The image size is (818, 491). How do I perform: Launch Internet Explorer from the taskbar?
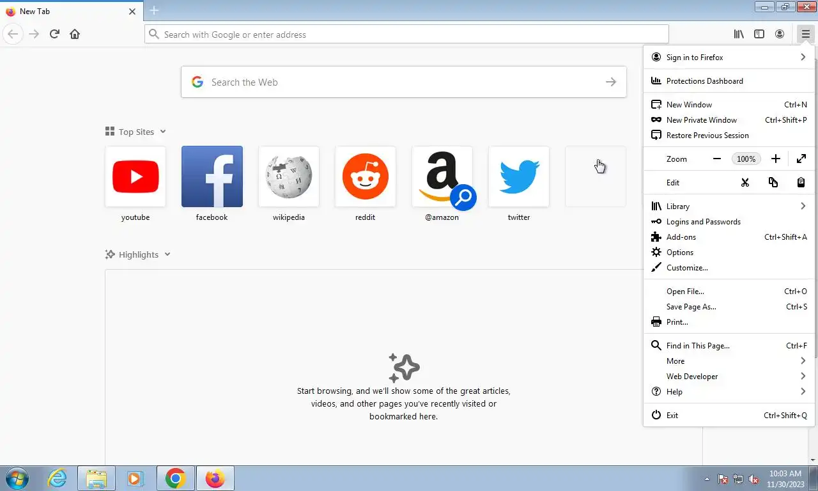coord(58,478)
